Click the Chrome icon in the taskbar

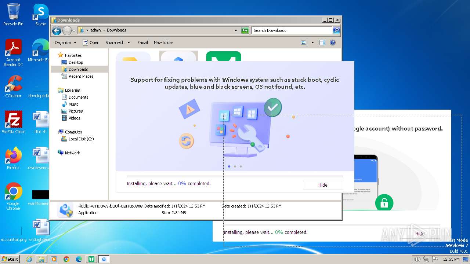point(66,259)
